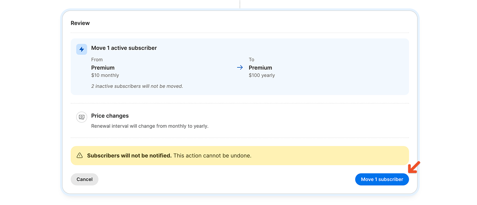Click the 'Price changes' heading

tap(110, 116)
